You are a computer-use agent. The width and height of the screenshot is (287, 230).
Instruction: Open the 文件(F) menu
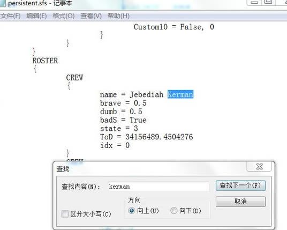(10, 16)
